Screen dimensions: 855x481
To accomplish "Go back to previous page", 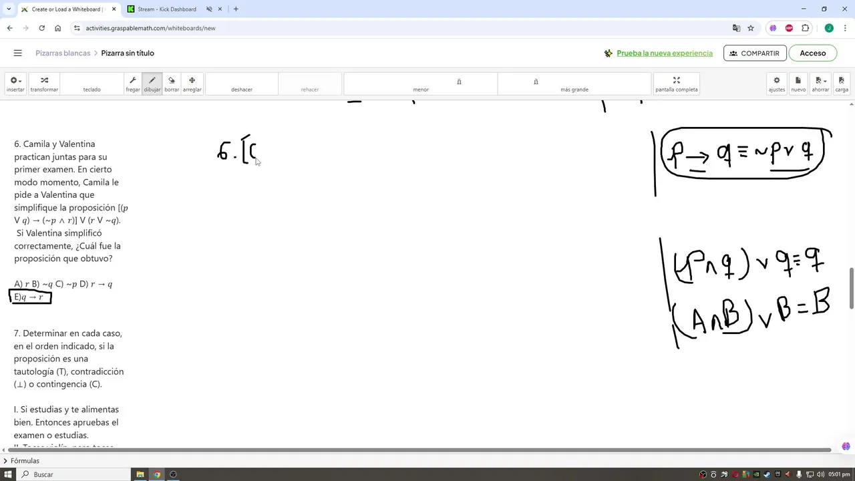I will (9, 28).
